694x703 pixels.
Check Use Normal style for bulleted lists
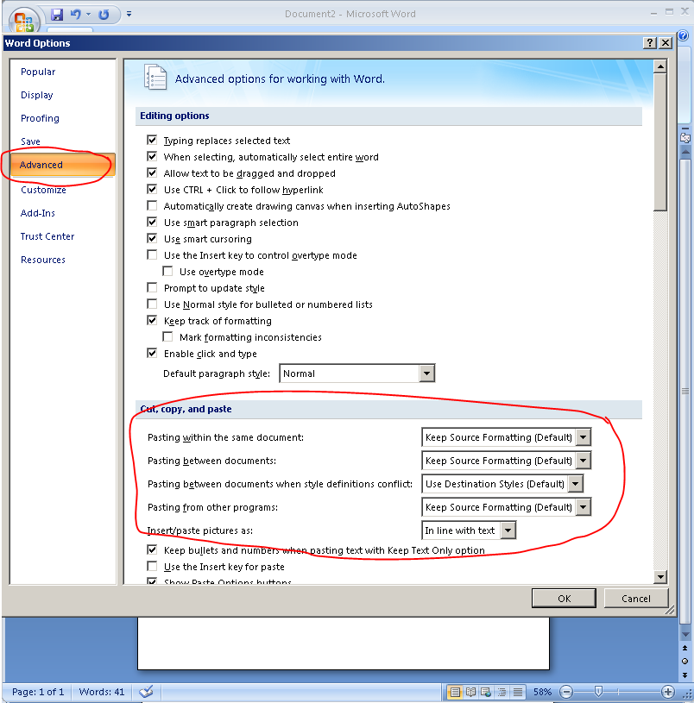coord(152,304)
